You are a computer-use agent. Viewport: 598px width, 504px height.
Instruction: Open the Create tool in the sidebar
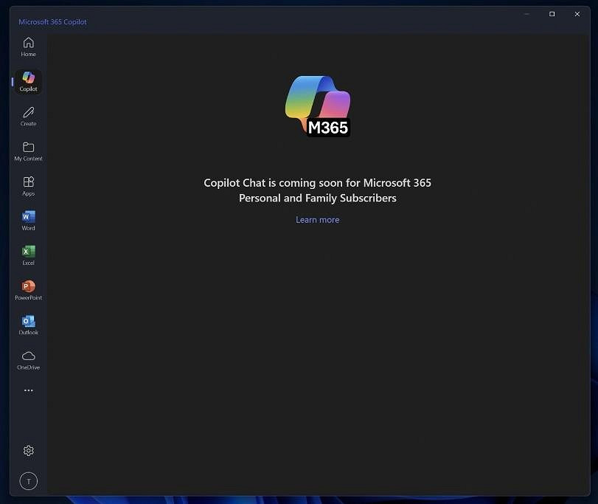click(x=28, y=117)
